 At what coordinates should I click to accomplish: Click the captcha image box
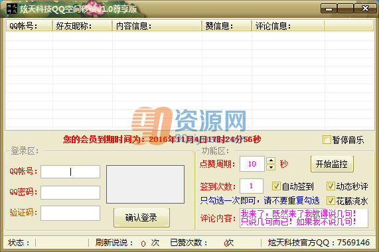pyautogui.click(x=145, y=184)
